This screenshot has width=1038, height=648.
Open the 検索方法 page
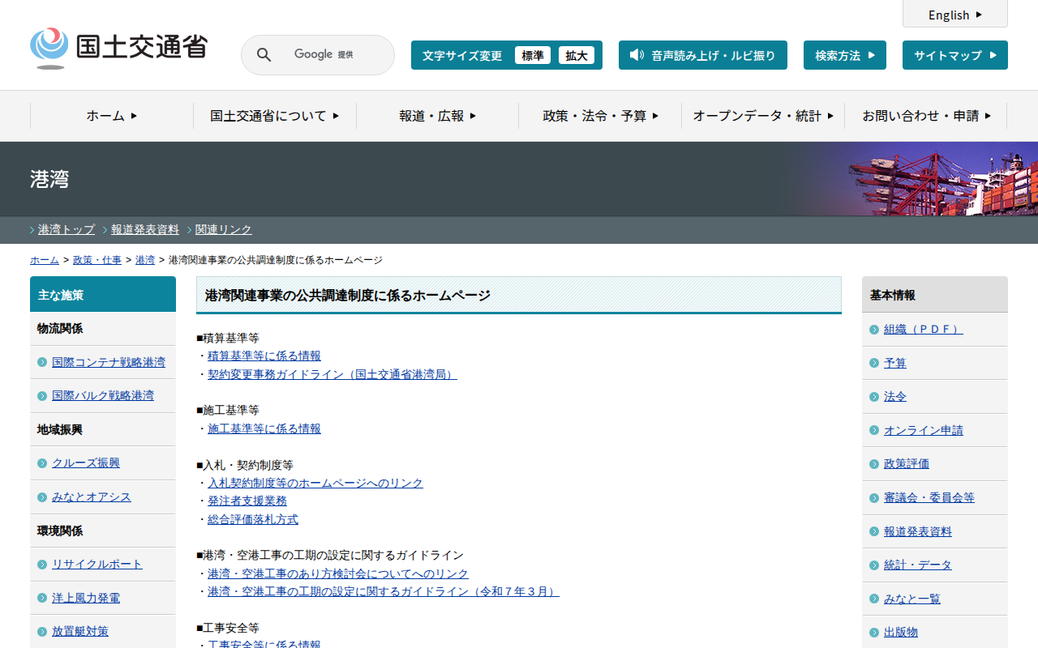pyautogui.click(x=845, y=55)
